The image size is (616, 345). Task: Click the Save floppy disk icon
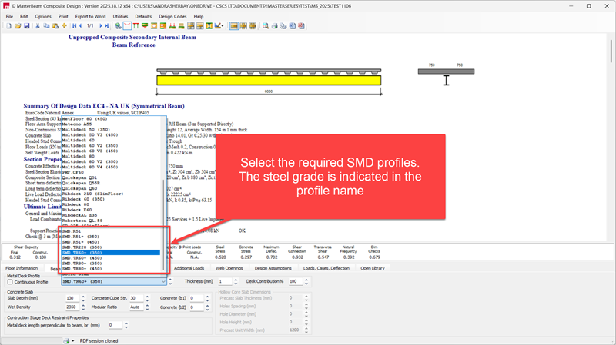27,26
